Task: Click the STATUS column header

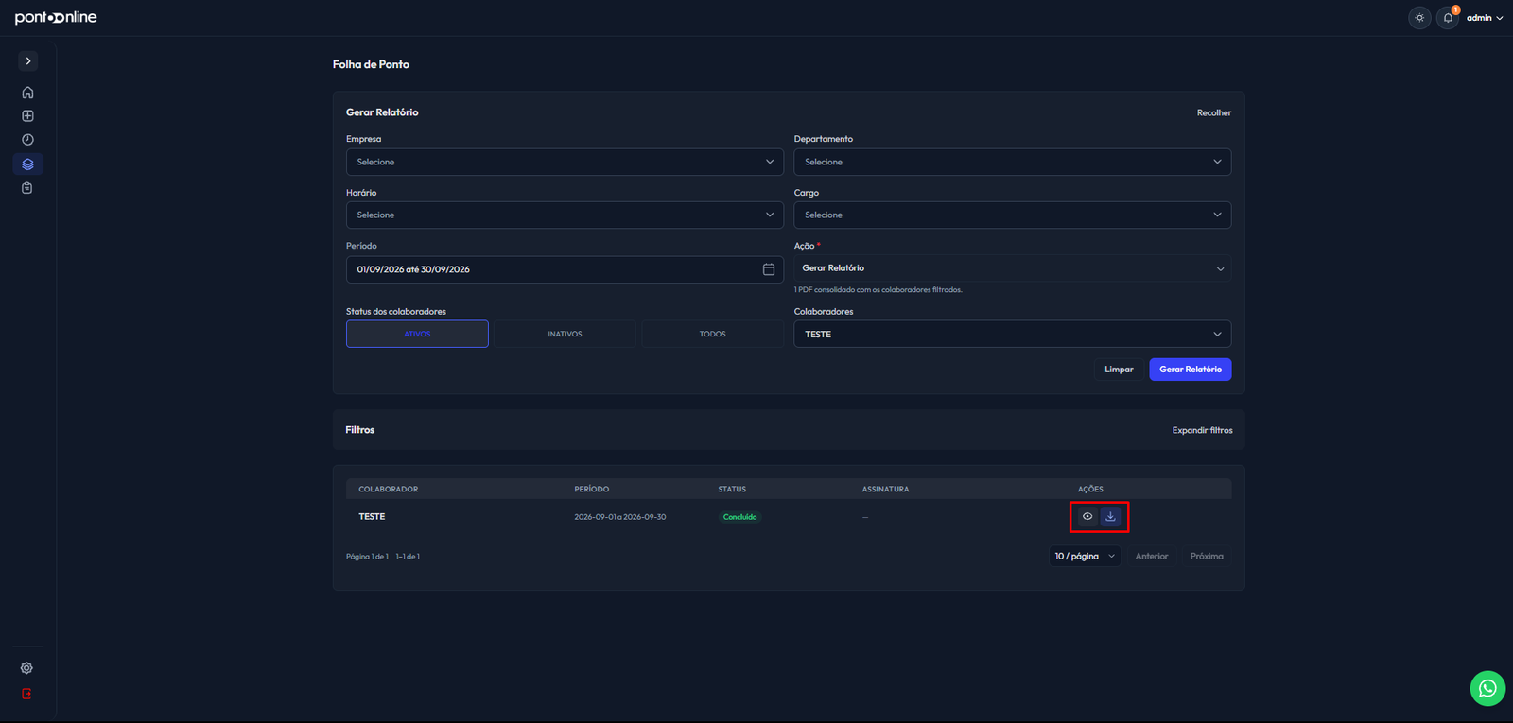Action: tap(732, 489)
